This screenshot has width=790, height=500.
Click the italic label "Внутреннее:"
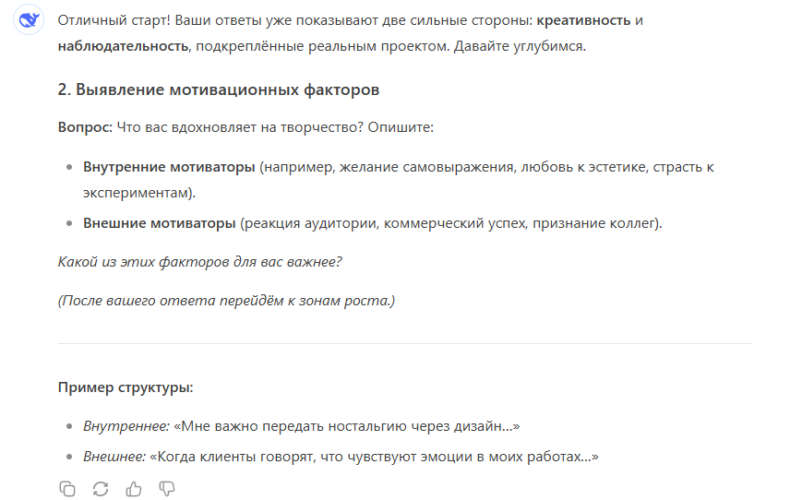pos(126,427)
